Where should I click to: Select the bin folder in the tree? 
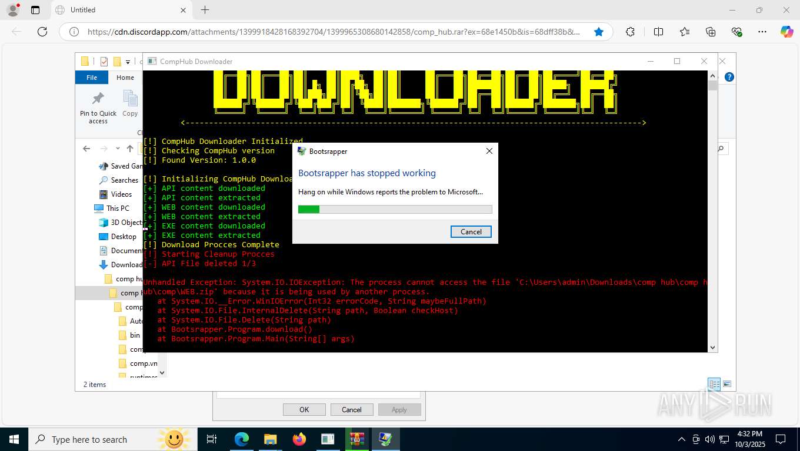tap(129, 335)
